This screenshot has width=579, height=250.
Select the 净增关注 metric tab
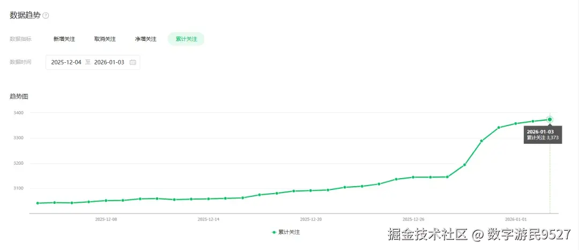pyautogui.click(x=145, y=39)
